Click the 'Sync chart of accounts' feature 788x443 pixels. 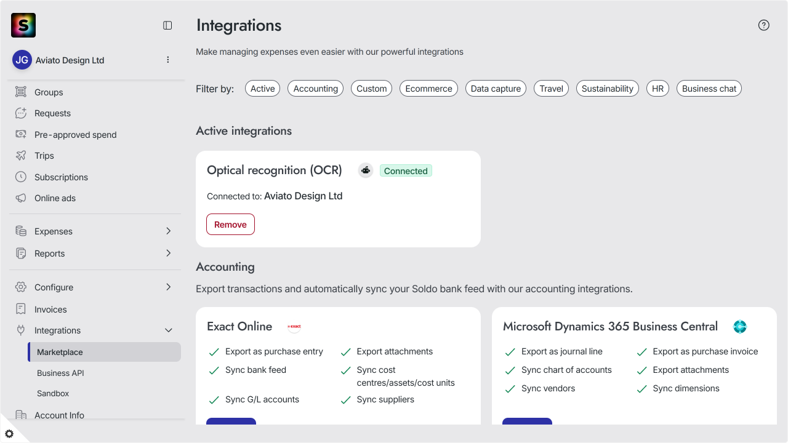tap(566, 370)
